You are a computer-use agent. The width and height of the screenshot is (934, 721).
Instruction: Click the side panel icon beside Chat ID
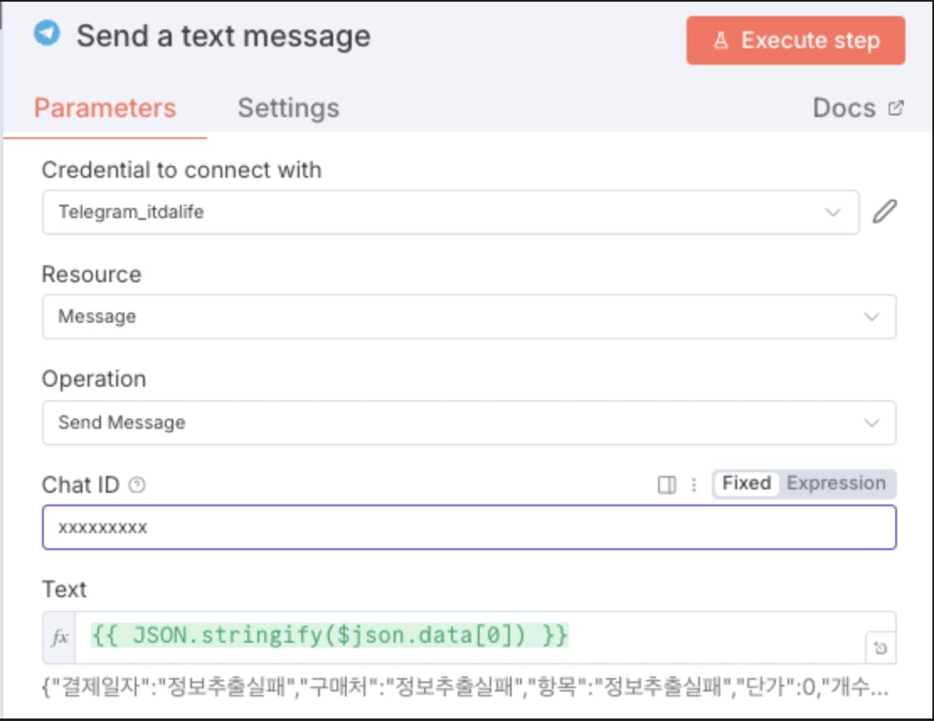click(x=666, y=485)
